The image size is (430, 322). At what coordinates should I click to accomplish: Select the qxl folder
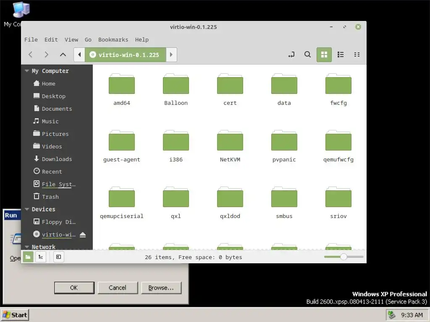click(176, 203)
